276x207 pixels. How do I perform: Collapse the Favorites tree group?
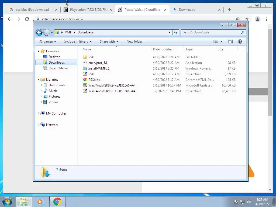[x=39, y=51]
